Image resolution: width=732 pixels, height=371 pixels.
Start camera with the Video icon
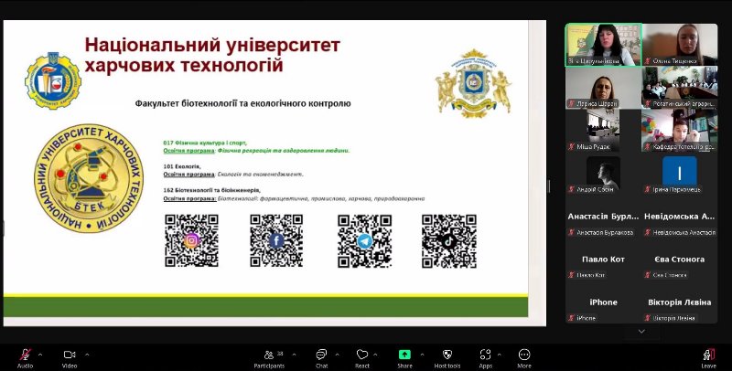tap(70, 355)
